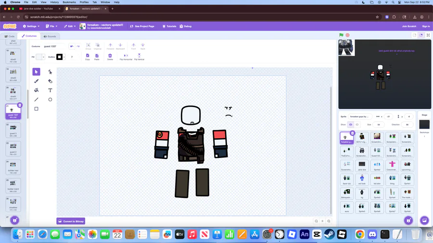The height and width of the screenshot is (243, 433).
Task: Delete the guest 1337 costume
Action: point(20,105)
